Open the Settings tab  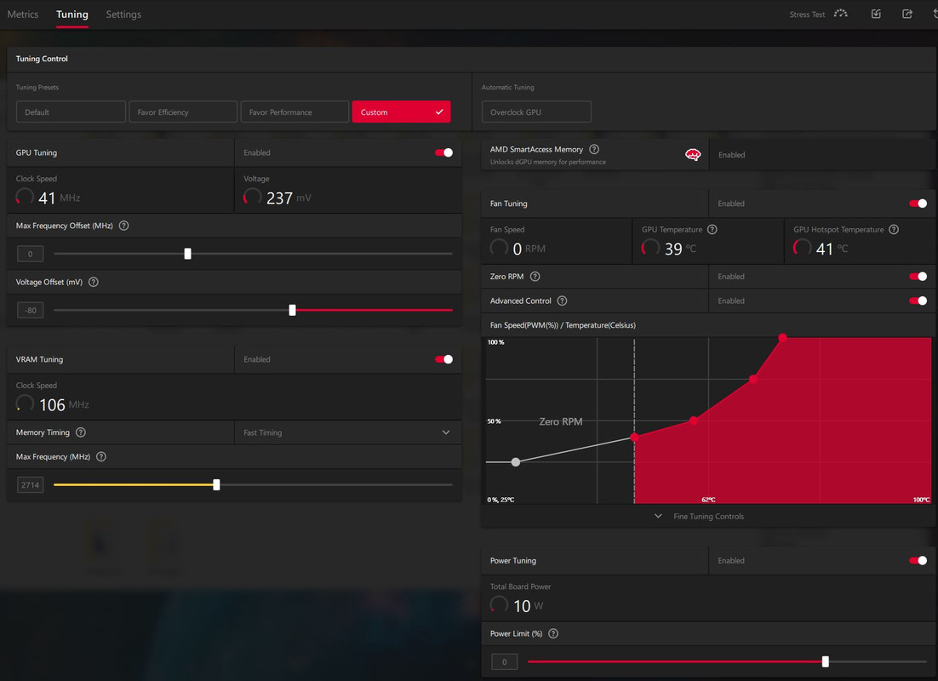coord(123,14)
